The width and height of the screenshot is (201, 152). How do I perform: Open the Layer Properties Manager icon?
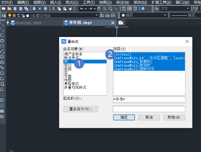click(4, 16)
